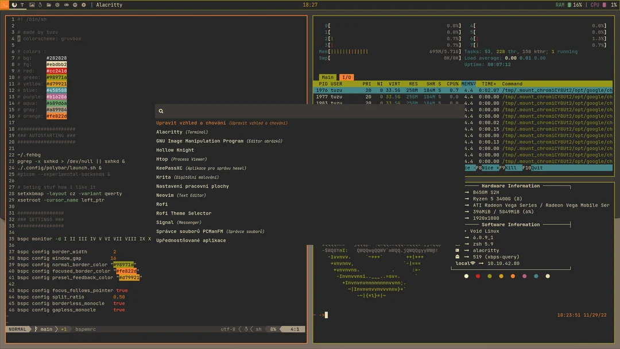Switch to the I/O tab in htop
Screen dimensions: 620x349
[346, 77]
